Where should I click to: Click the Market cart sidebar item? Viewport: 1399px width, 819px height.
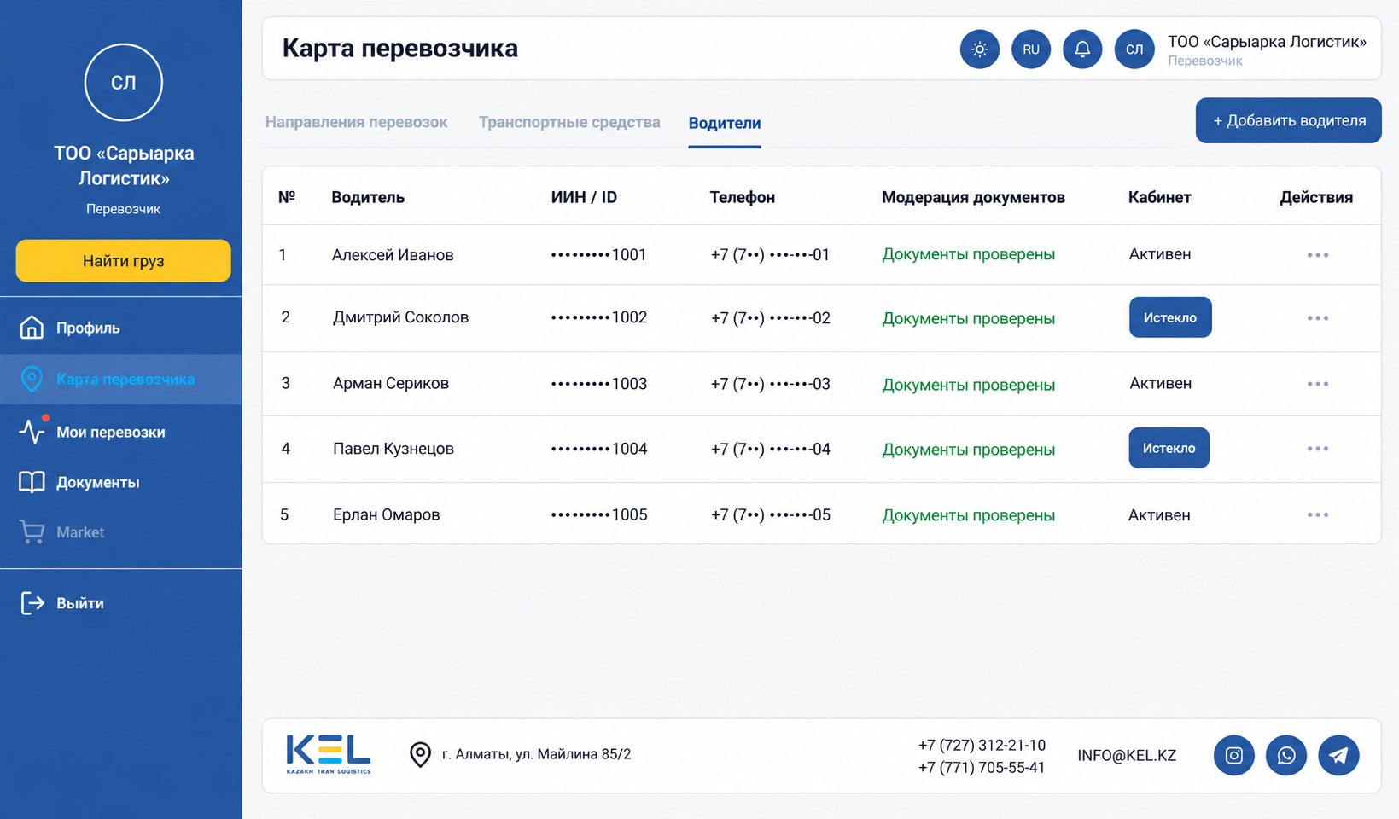[121, 532]
